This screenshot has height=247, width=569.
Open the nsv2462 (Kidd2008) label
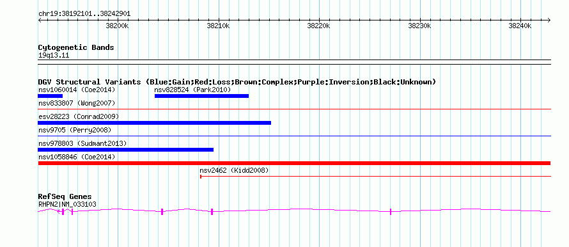(235, 170)
